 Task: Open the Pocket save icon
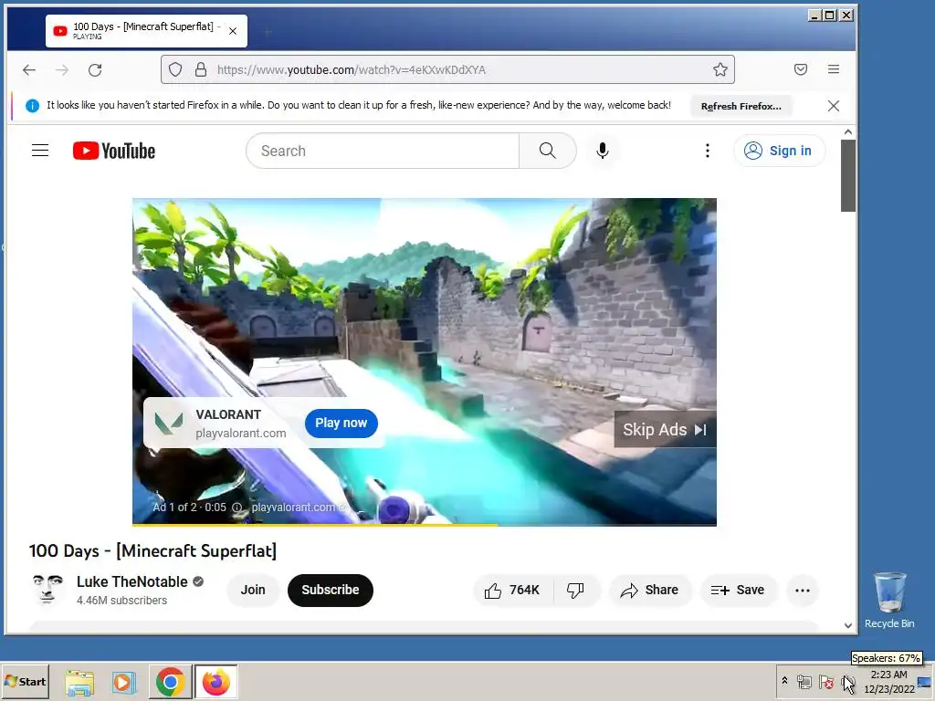coord(801,69)
